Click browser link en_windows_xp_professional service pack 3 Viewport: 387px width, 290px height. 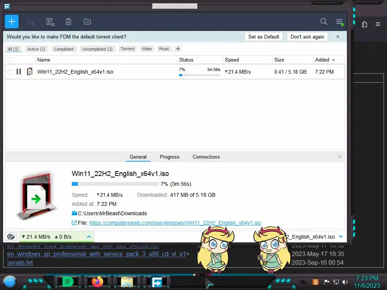96,254
